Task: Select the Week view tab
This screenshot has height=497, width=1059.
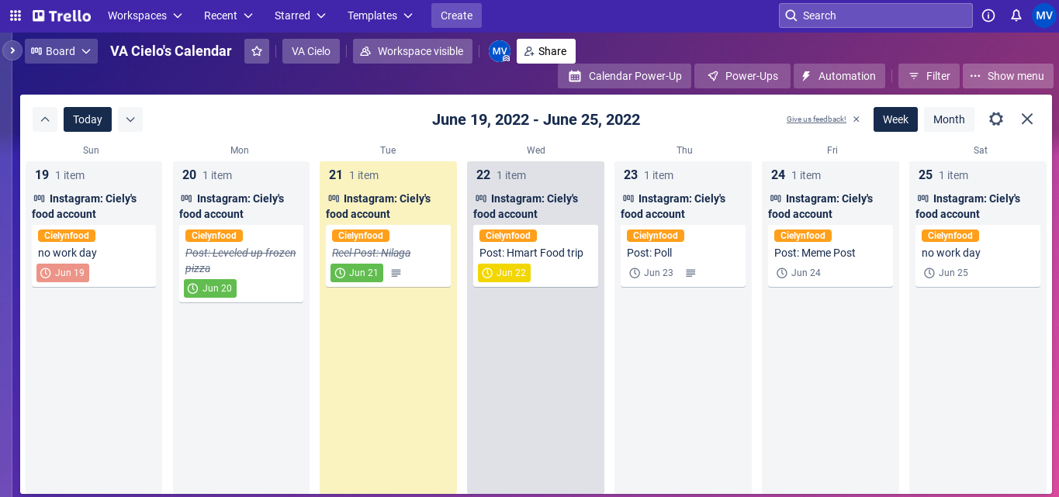Action: tap(895, 119)
